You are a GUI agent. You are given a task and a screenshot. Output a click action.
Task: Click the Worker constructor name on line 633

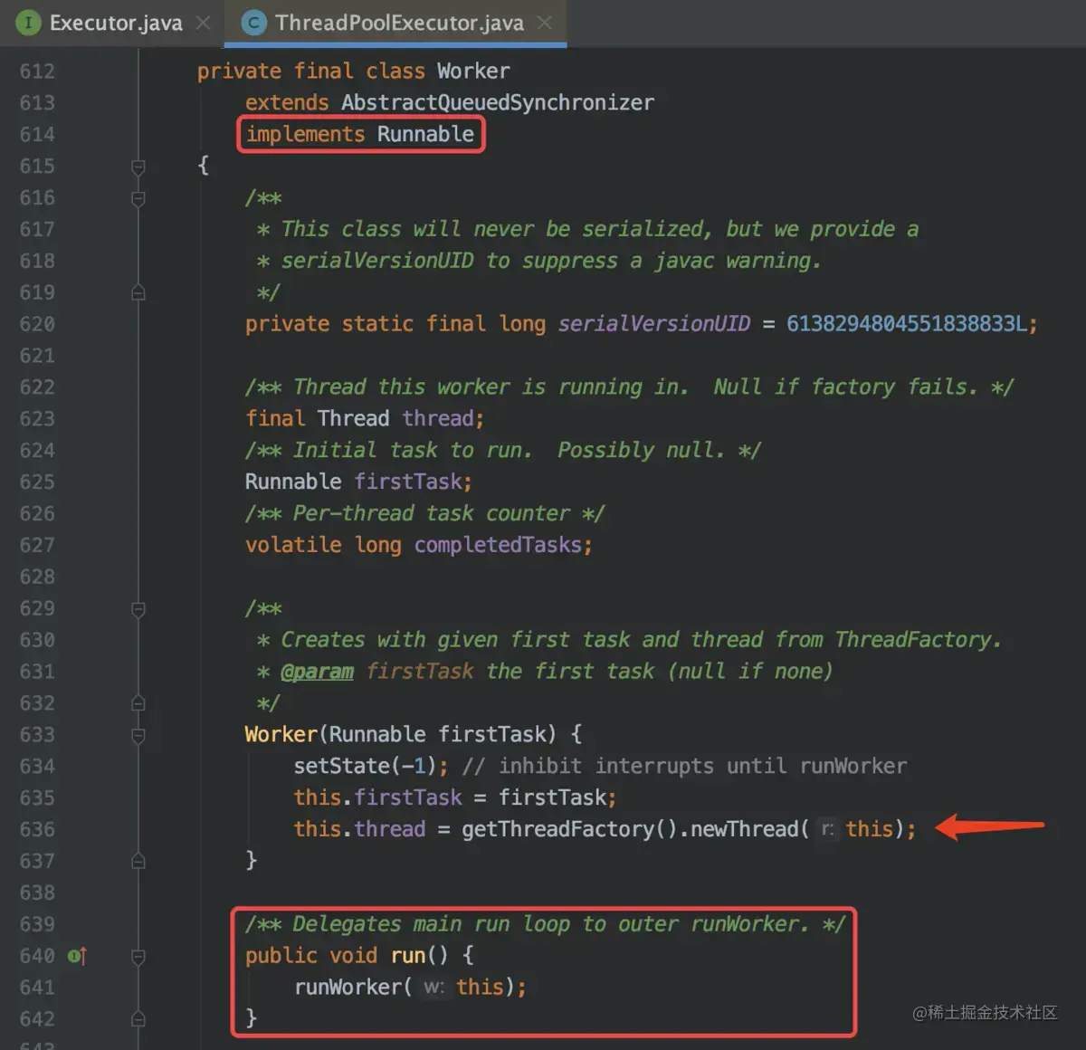click(281, 734)
